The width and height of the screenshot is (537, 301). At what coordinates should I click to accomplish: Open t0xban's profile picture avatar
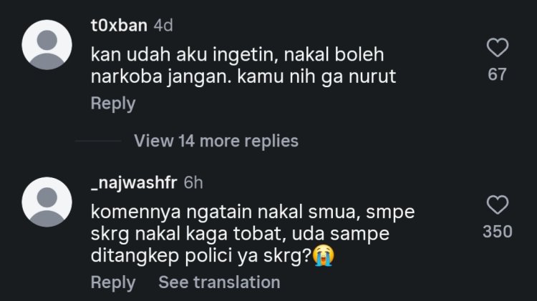point(47,45)
